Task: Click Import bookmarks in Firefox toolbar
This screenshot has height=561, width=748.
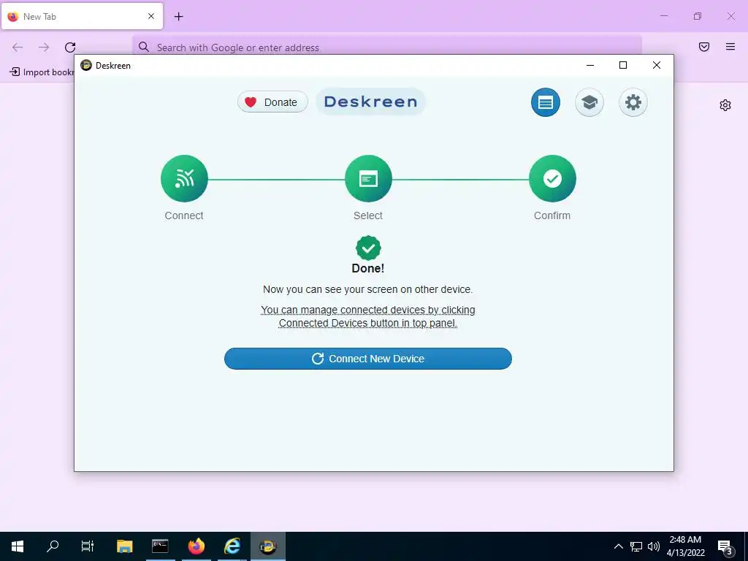Action: click(42, 72)
